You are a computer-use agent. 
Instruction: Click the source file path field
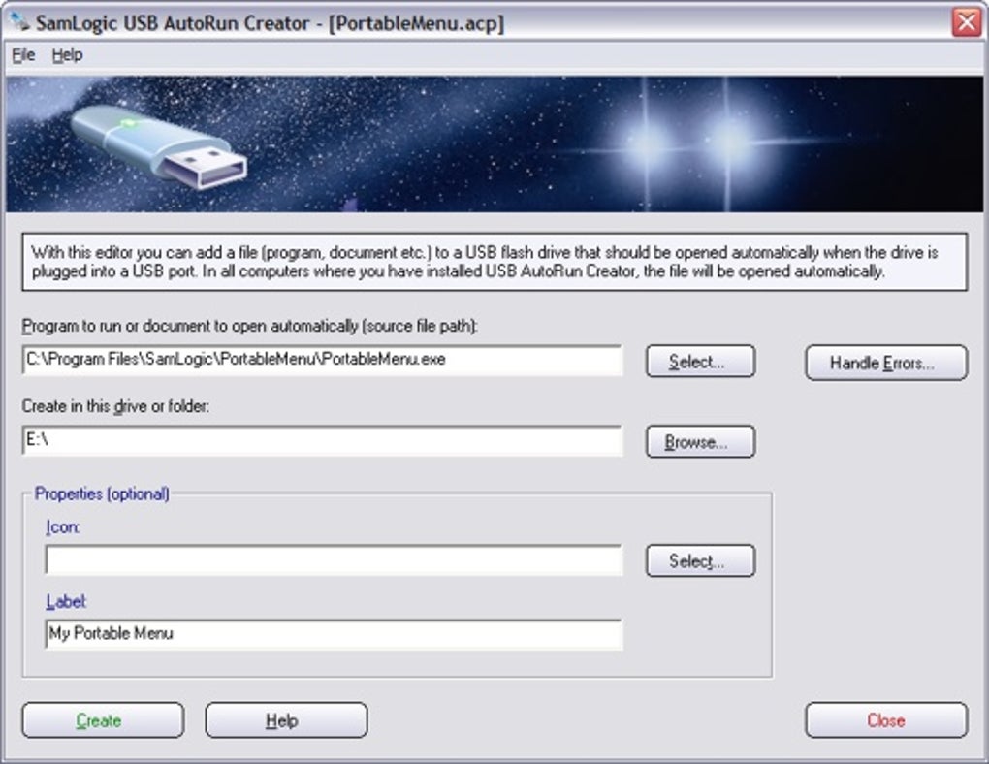(322, 360)
